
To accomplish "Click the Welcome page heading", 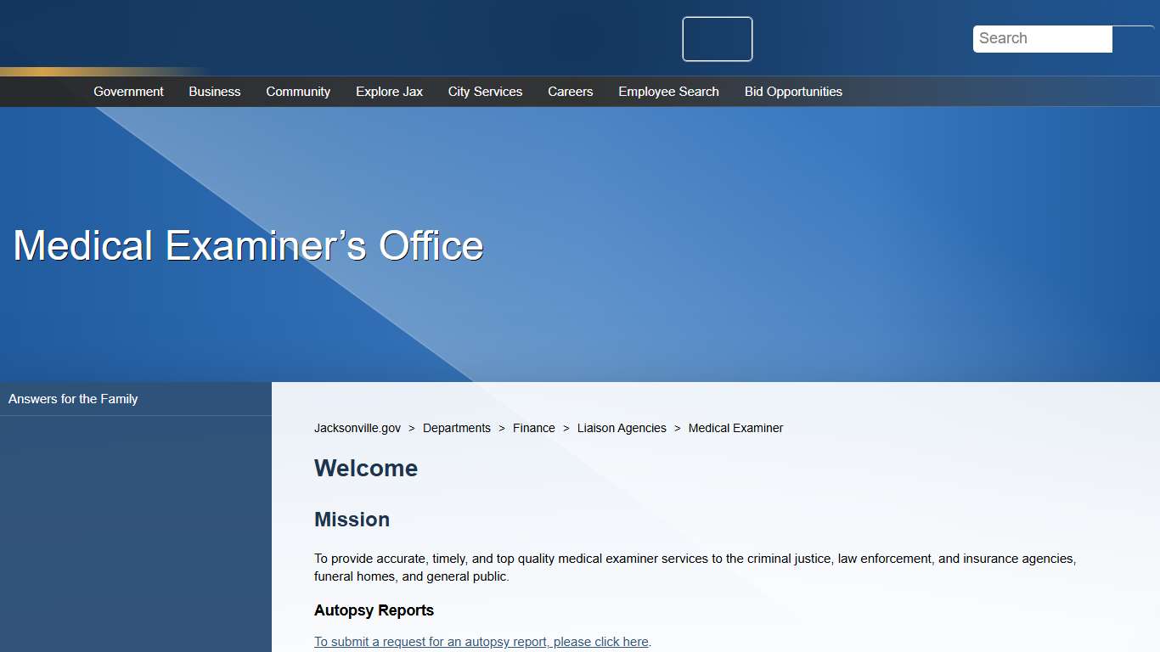I will pos(366,468).
